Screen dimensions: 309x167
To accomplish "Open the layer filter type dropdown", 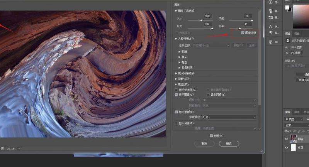I will (x=294, y=119).
